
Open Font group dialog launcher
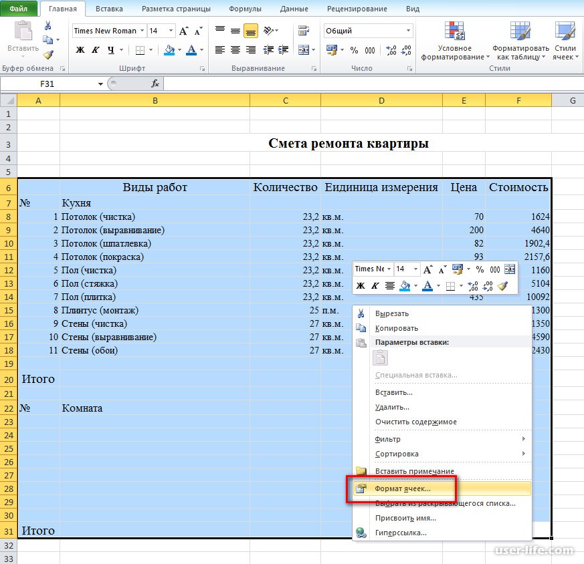tap(202, 68)
